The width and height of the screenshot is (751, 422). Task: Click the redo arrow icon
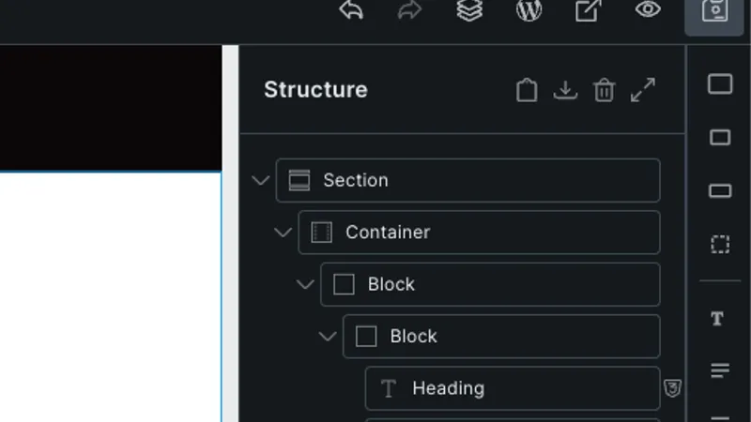(410, 9)
